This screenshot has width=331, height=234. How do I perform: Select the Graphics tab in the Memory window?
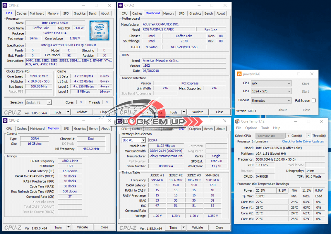[x=80, y=128]
